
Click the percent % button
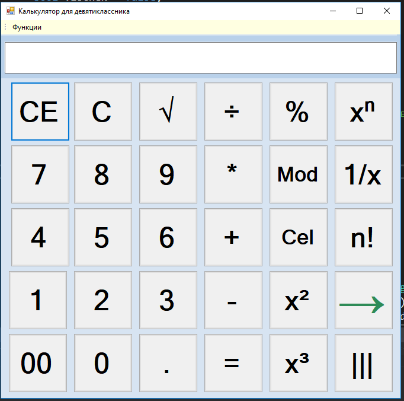(299, 112)
